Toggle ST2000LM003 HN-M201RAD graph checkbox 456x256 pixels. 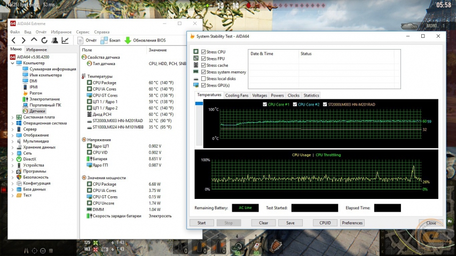pos(325,105)
